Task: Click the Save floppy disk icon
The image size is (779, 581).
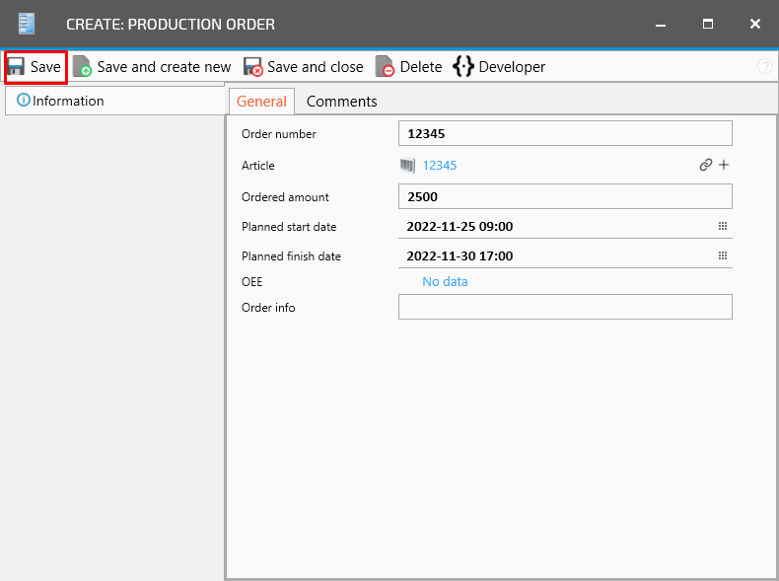Action: (17, 67)
